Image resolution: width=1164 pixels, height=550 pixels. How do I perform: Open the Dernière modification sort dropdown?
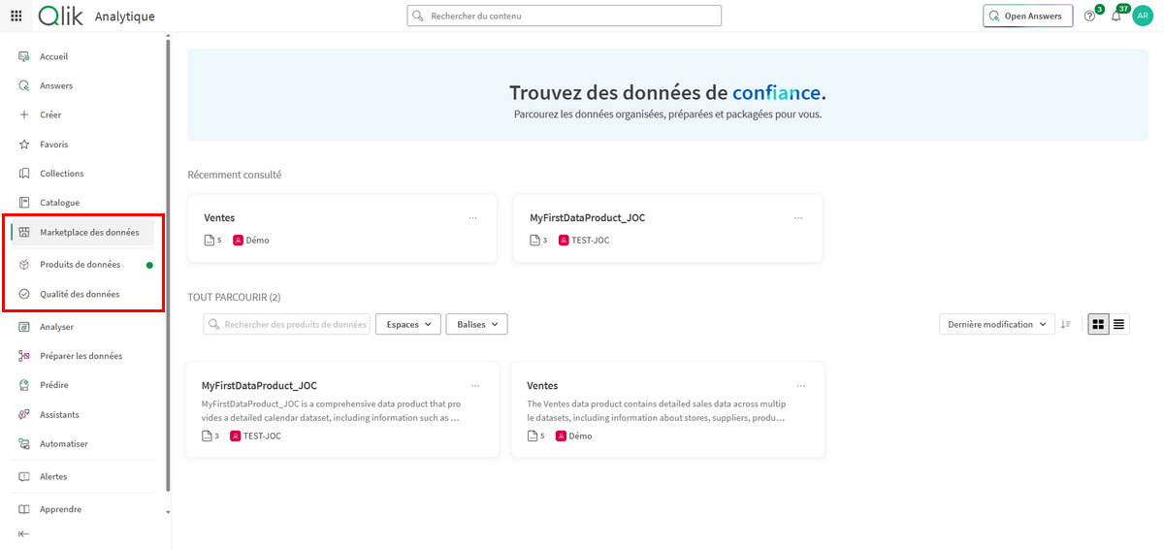pos(996,324)
